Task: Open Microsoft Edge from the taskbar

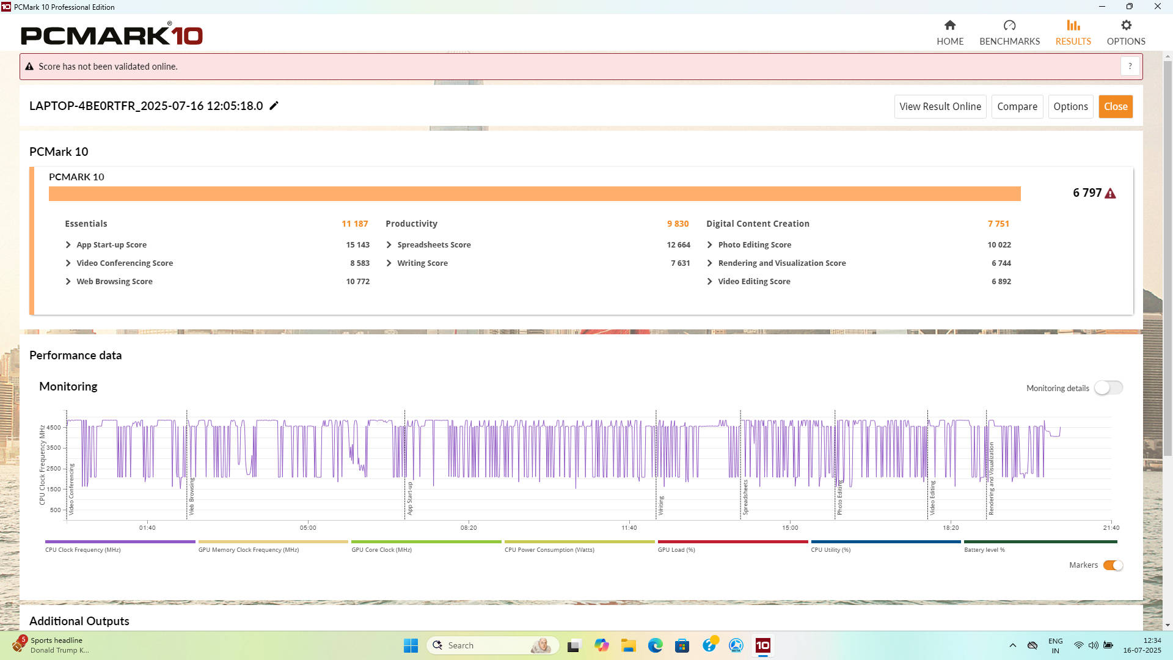Action: click(x=655, y=645)
